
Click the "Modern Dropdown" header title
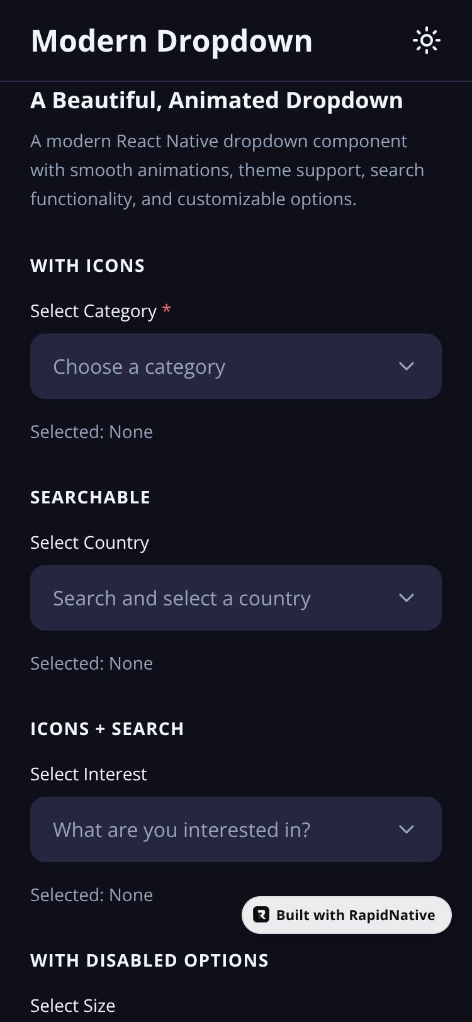pos(171,41)
